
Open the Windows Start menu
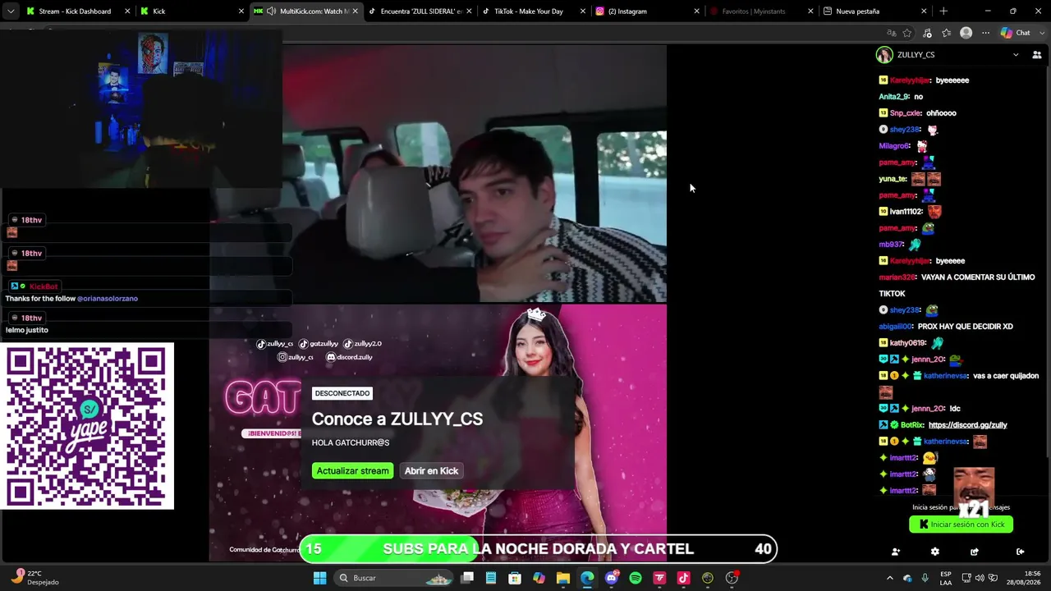(319, 578)
